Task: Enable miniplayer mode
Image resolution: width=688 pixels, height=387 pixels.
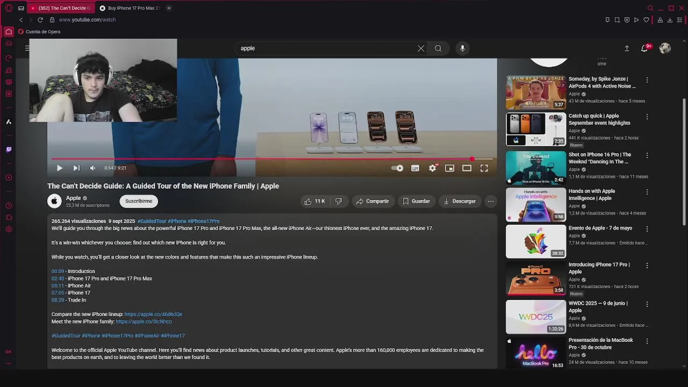Action: [449, 168]
